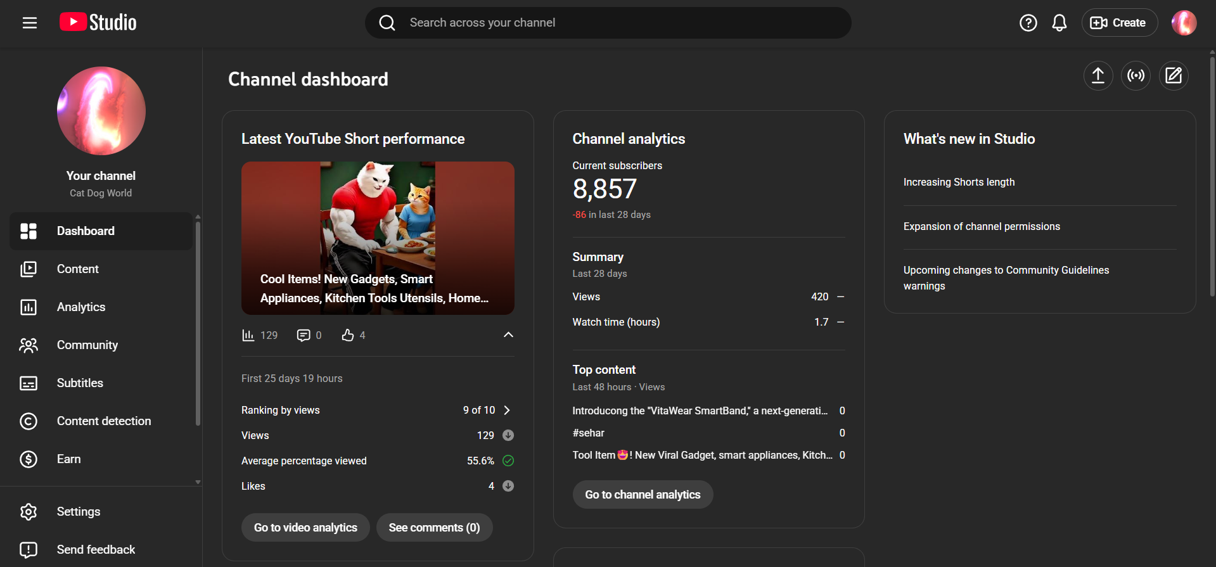Click the thumbs-up likes icon
1216x567 pixels.
pyautogui.click(x=348, y=335)
